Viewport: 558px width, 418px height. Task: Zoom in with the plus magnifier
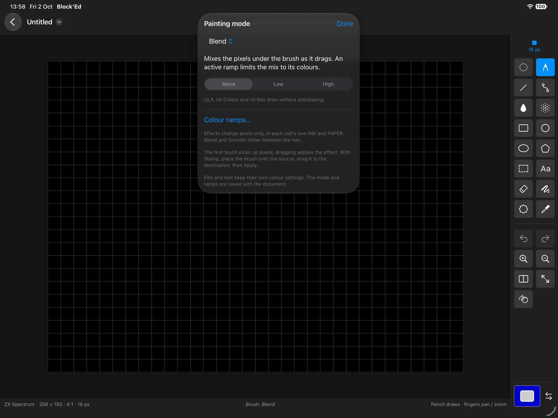523,259
